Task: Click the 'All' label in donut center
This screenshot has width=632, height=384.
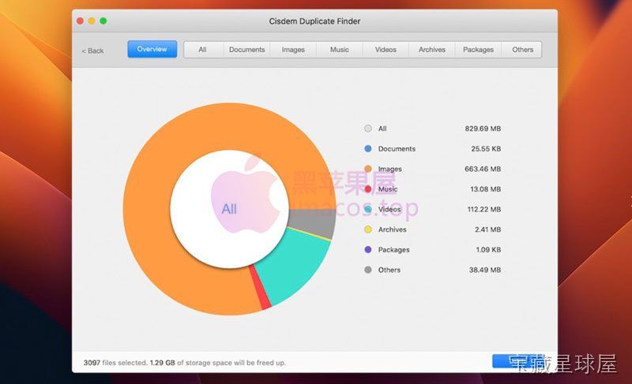Action: click(x=229, y=209)
